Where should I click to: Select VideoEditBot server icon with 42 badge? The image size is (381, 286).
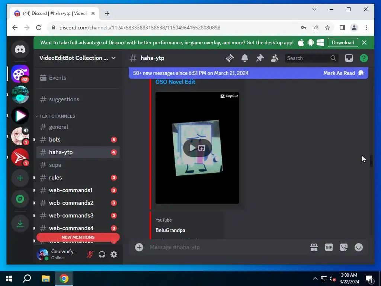(x=20, y=74)
